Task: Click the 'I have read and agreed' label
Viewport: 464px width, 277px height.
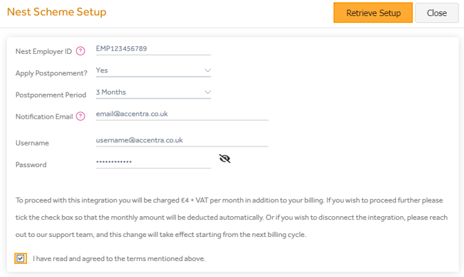Action: 119,259
